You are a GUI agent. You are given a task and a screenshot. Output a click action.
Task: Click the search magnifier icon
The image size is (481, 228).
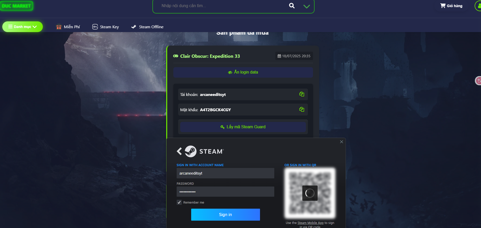click(x=292, y=6)
